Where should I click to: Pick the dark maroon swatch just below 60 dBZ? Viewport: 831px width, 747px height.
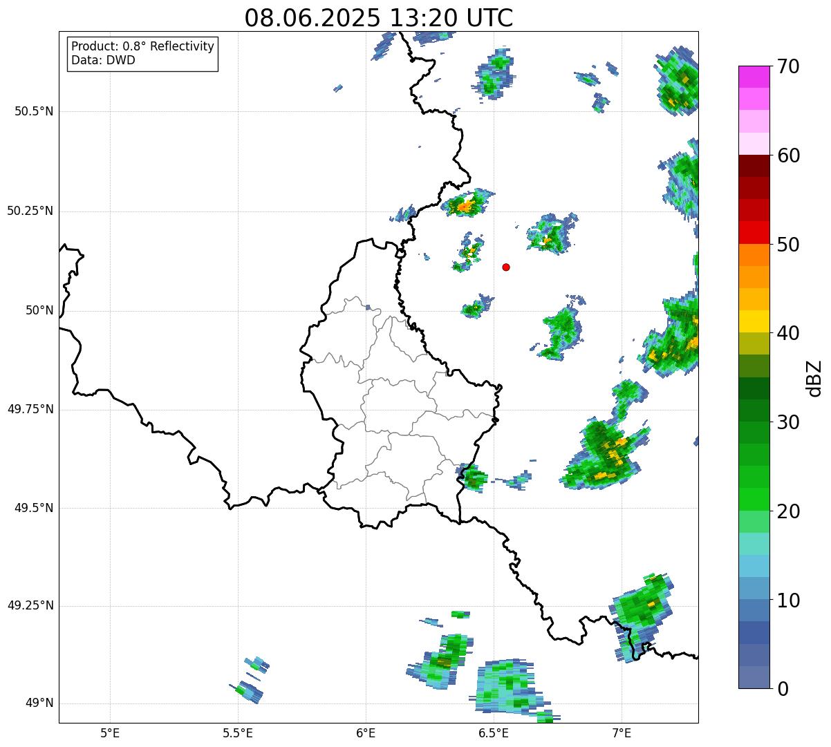[754, 166]
